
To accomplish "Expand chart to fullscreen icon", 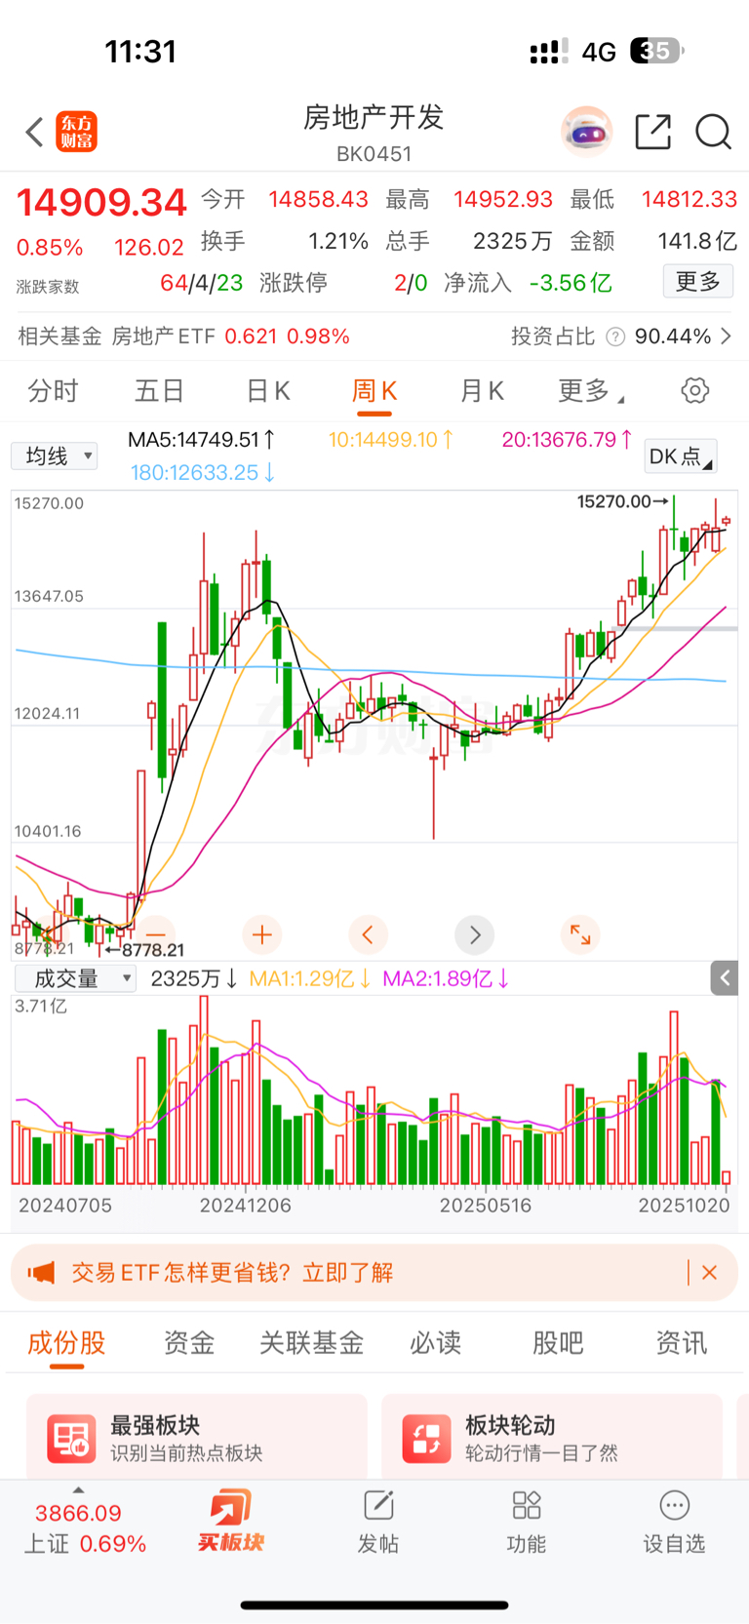I will click(x=580, y=934).
